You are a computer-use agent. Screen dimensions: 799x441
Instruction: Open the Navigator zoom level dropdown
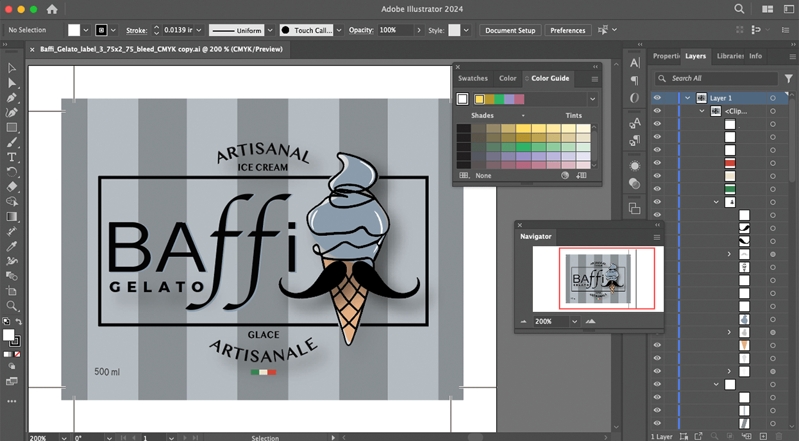[x=574, y=321]
